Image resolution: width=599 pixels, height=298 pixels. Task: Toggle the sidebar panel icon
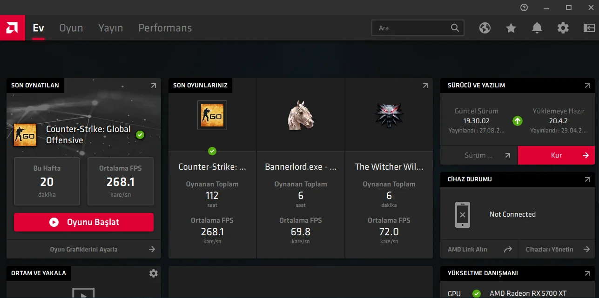click(x=589, y=28)
